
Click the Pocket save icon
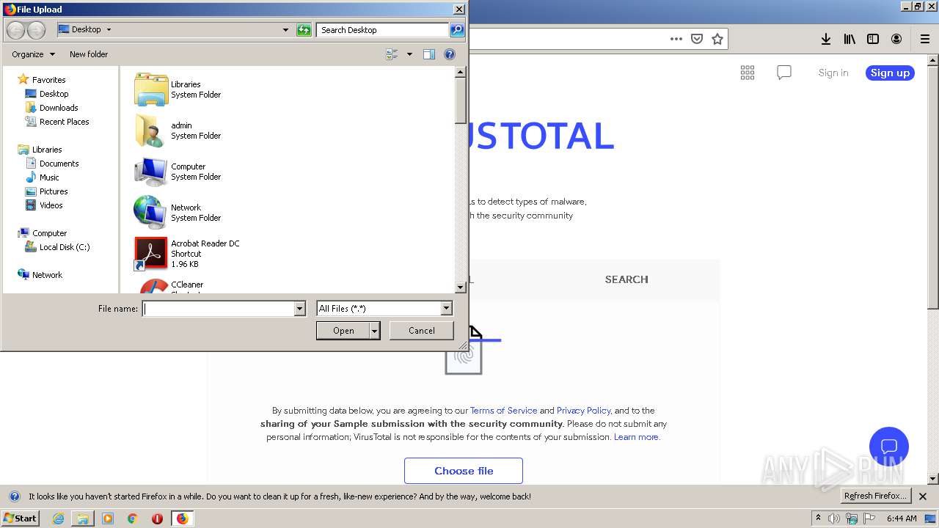[697, 39]
